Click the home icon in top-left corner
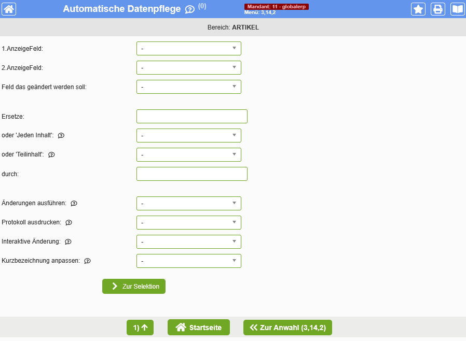Screen dimensions: 466x341 pyautogui.click(x=9, y=9)
